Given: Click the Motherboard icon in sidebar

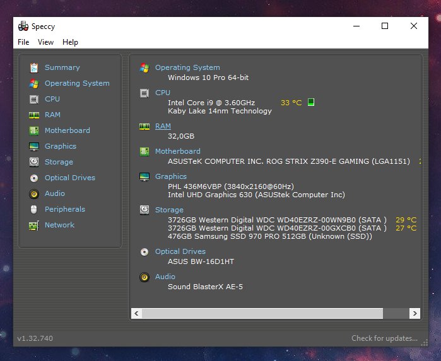Looking at the screenshot, I should [34, 130].
